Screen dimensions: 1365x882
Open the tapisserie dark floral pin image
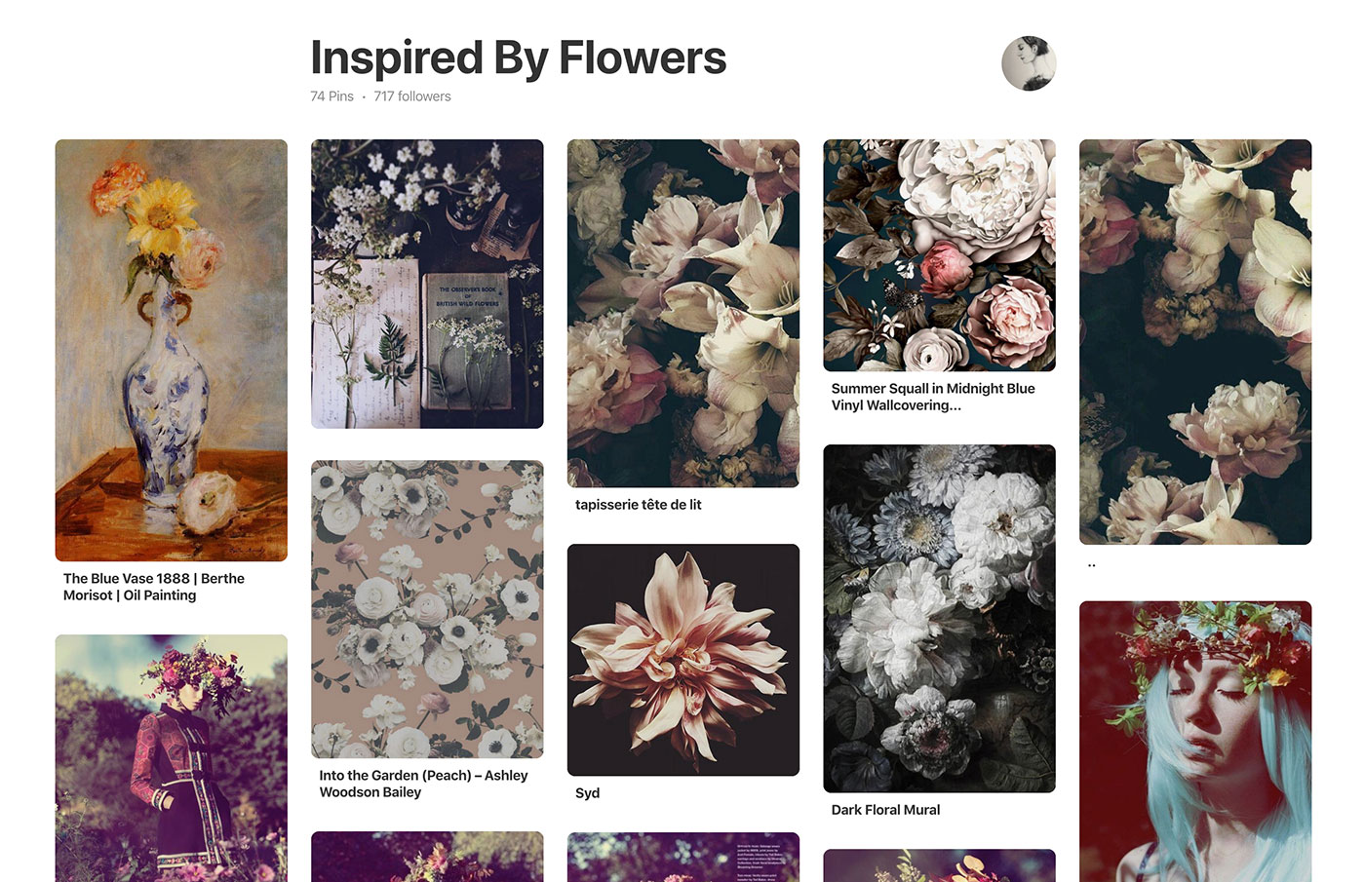682,313
